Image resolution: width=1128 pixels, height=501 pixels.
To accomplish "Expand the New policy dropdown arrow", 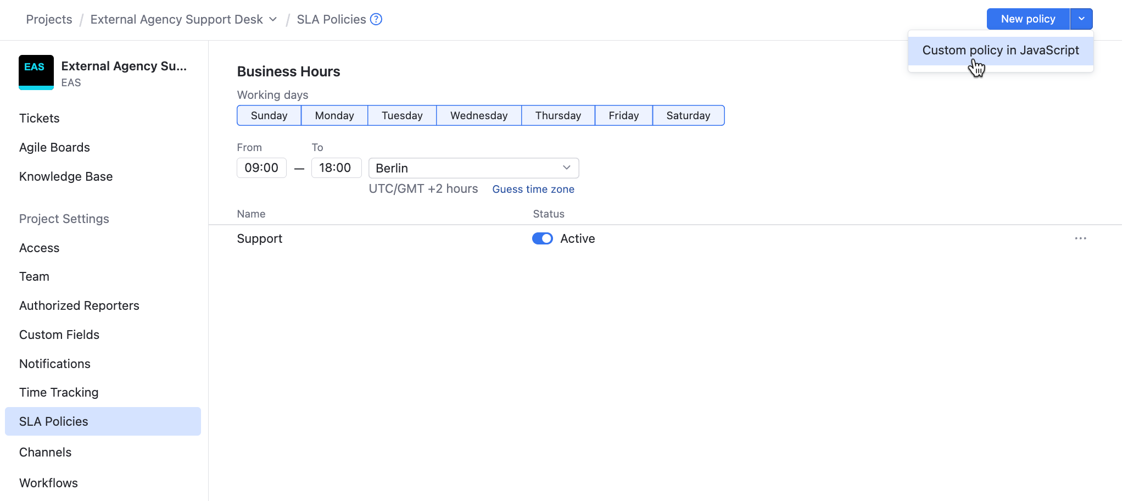I will pyautogui.click(x=1082, y=19).
